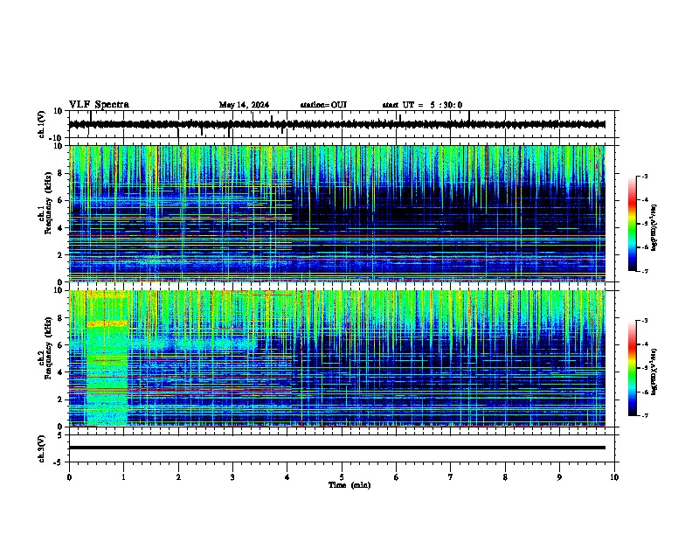Click the "-7" value on ch.2 colorbar

point(644,415)
